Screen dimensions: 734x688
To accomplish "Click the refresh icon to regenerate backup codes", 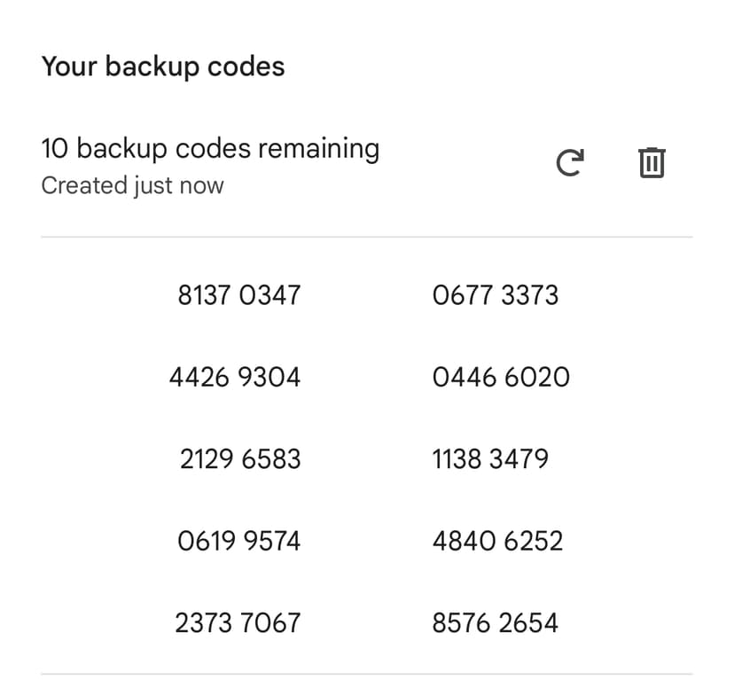I will (570, 162).
